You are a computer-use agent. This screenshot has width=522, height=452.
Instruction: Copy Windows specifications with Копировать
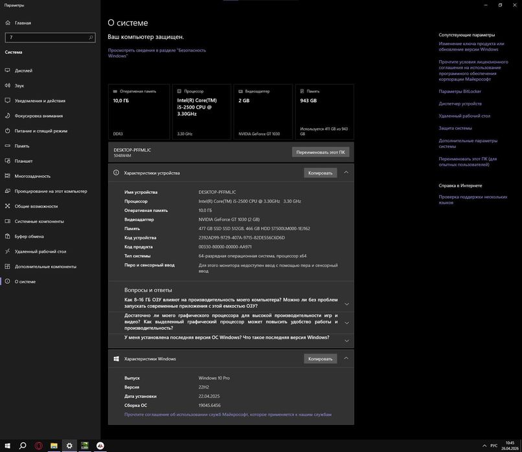point(320,359)
